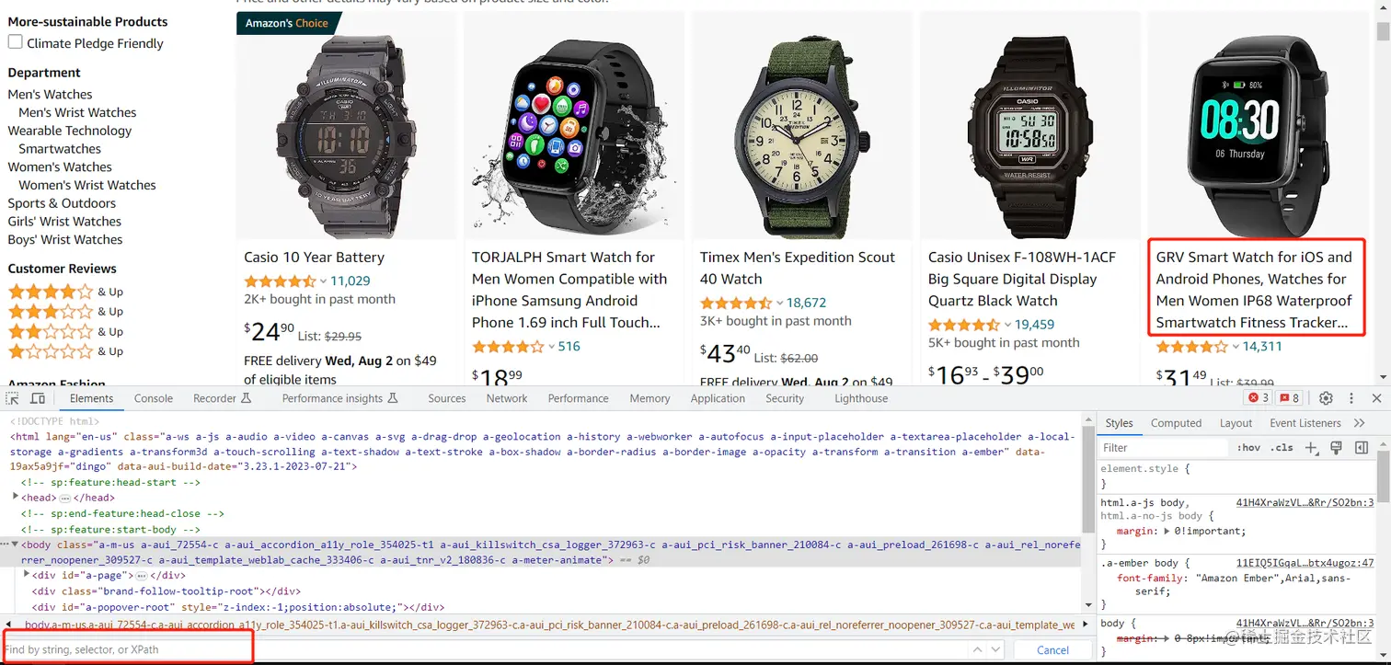Open the rendering emulation paintbrush icon

(1337, 448)
